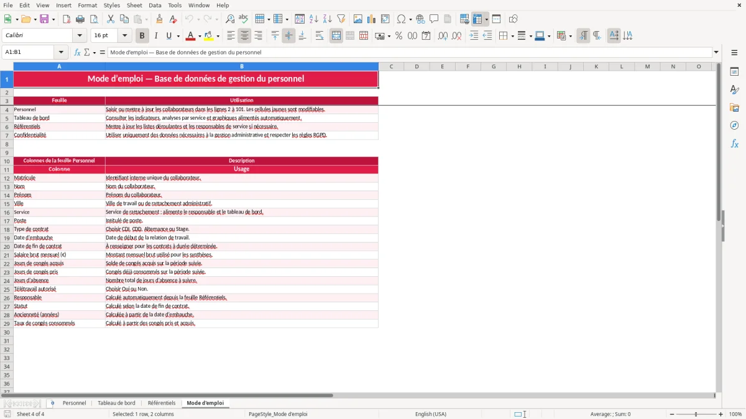Run the Spelling check icon

tap(244, 19)
